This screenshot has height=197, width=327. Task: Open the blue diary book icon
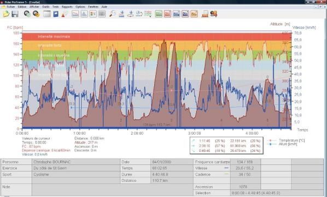56,14
